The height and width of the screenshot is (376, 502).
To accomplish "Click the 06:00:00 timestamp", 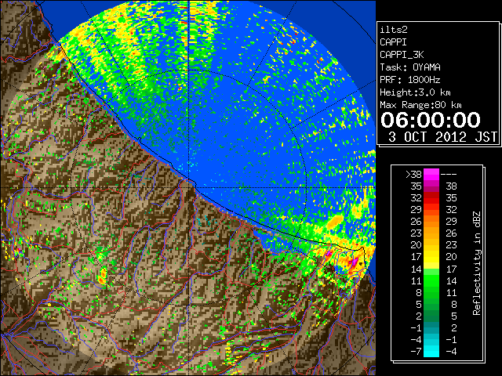I will point(431,120).
